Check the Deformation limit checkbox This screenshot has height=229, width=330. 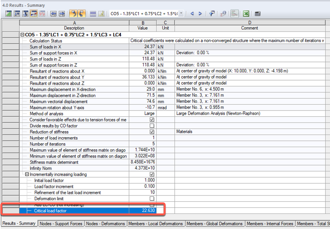(x=152, y=199)
